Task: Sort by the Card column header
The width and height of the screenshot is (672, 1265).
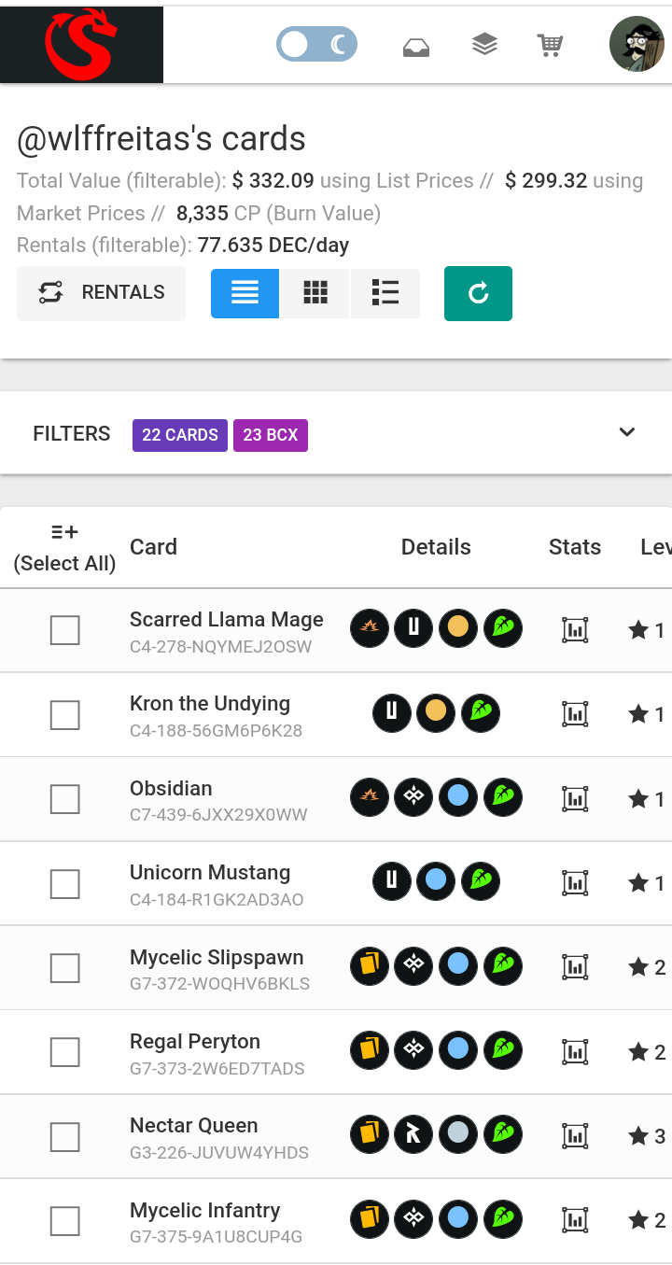Action: point(153,547)
